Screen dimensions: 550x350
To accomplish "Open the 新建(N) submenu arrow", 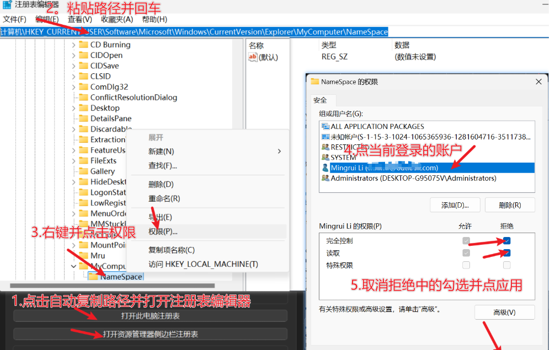I will 279,150.
